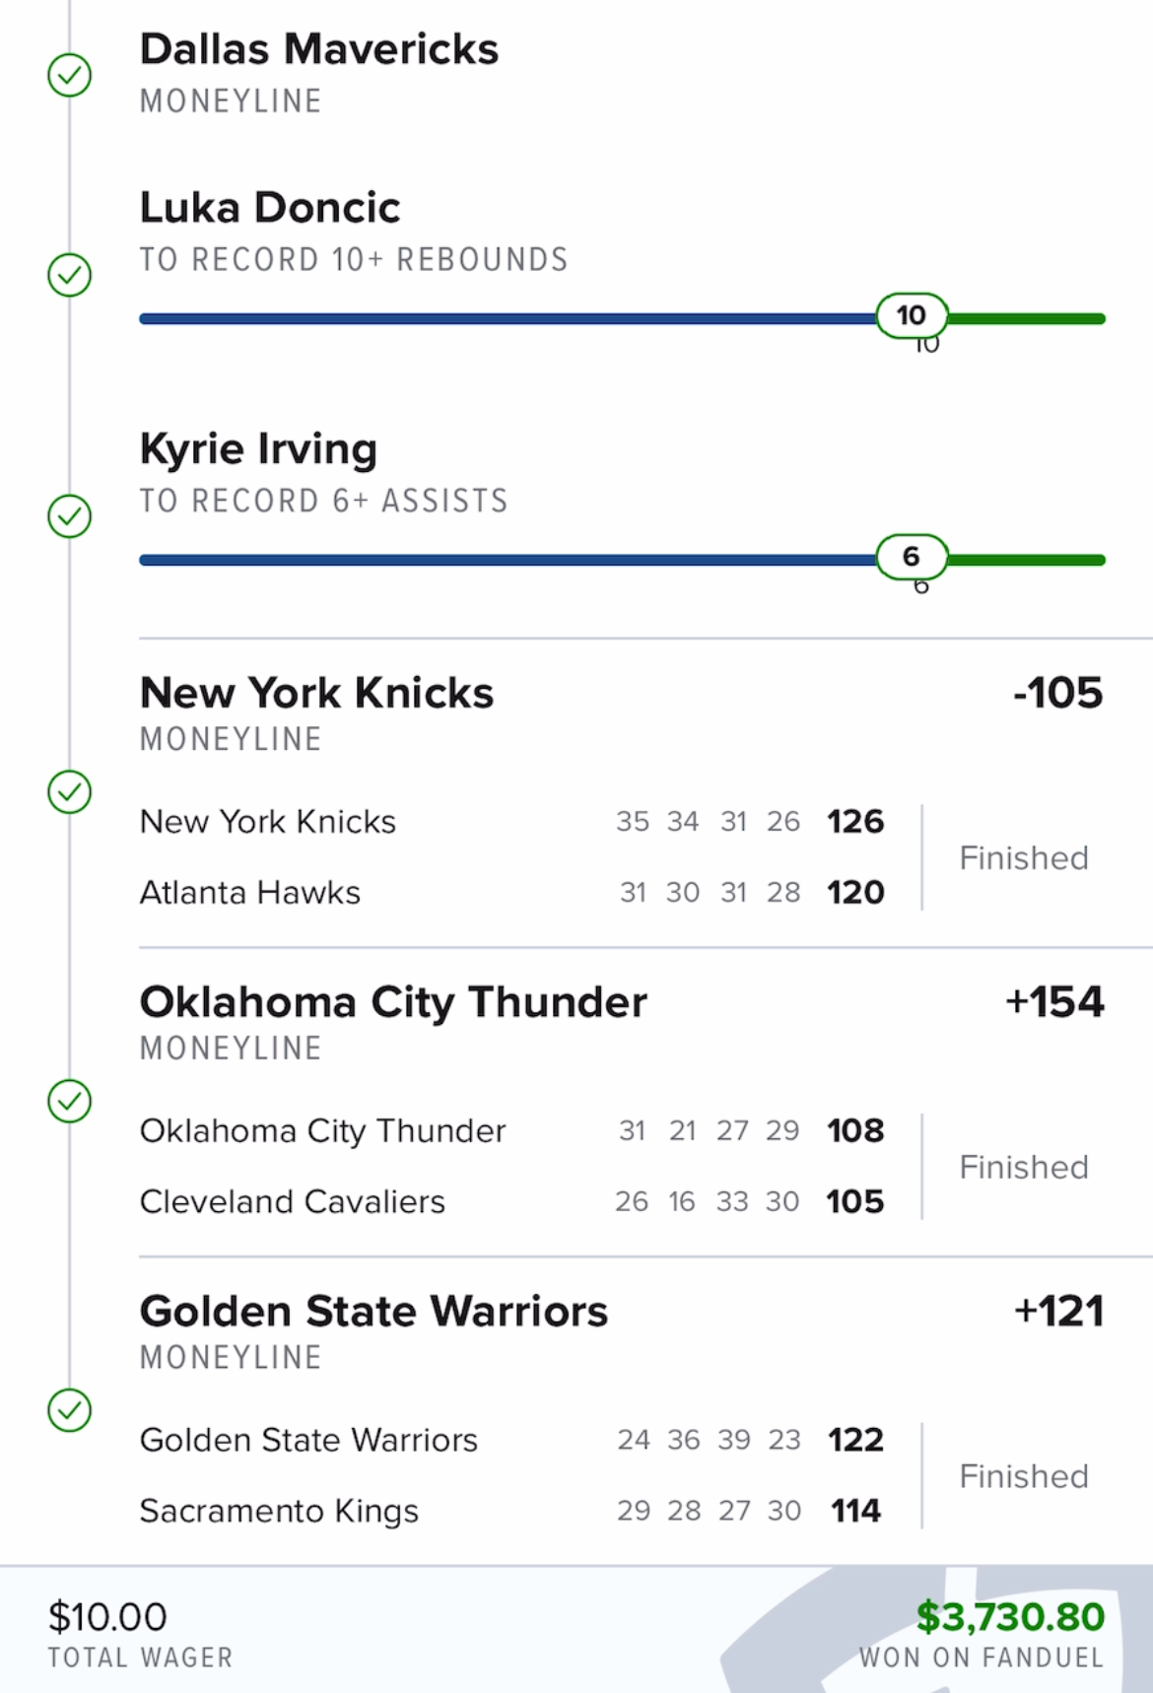Click the Oklahoma City Thunder checkmark icon

[x=70, y=1101]
